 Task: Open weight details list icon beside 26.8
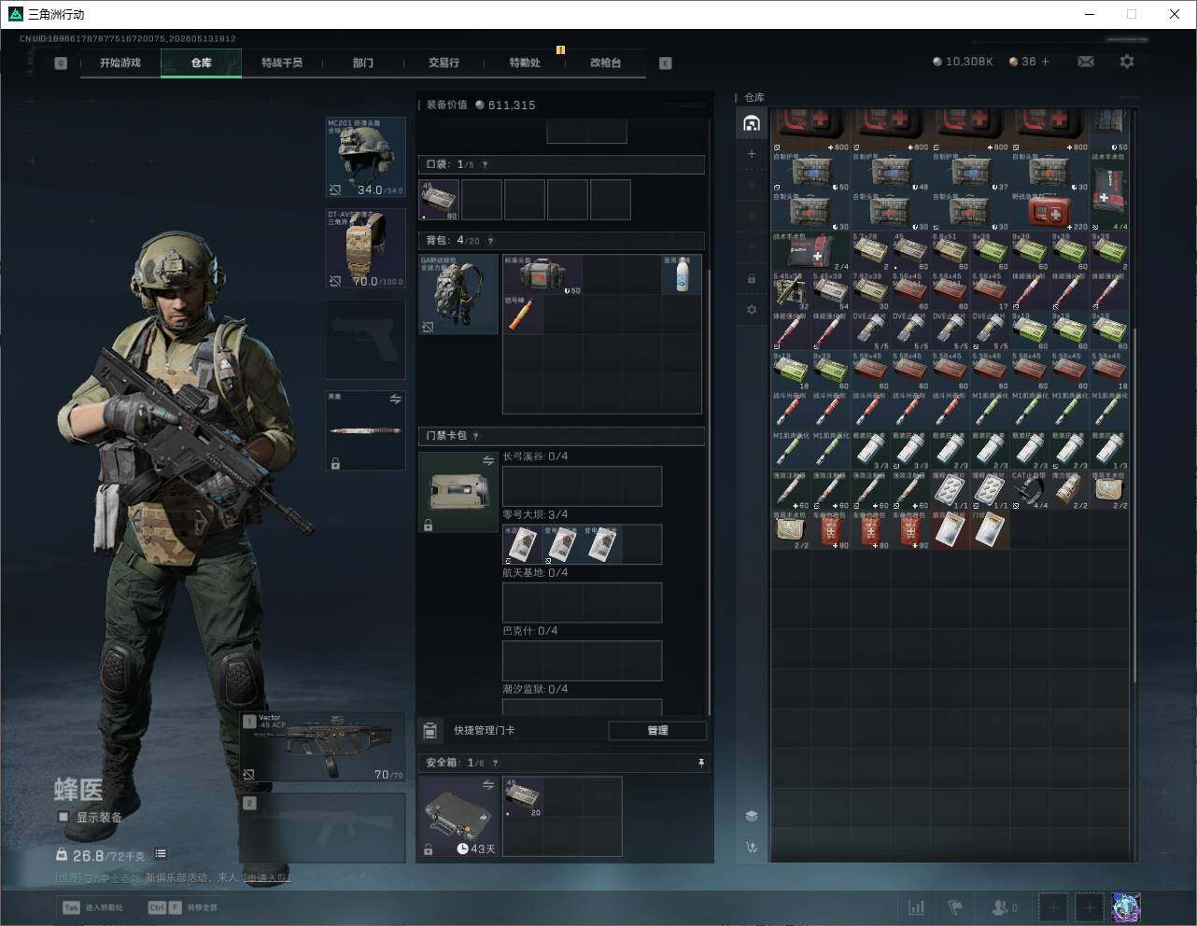(x=161, y=853)
